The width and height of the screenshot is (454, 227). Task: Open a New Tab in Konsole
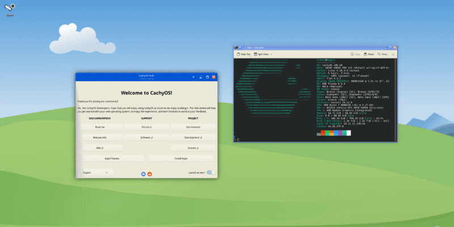[243, 54]
